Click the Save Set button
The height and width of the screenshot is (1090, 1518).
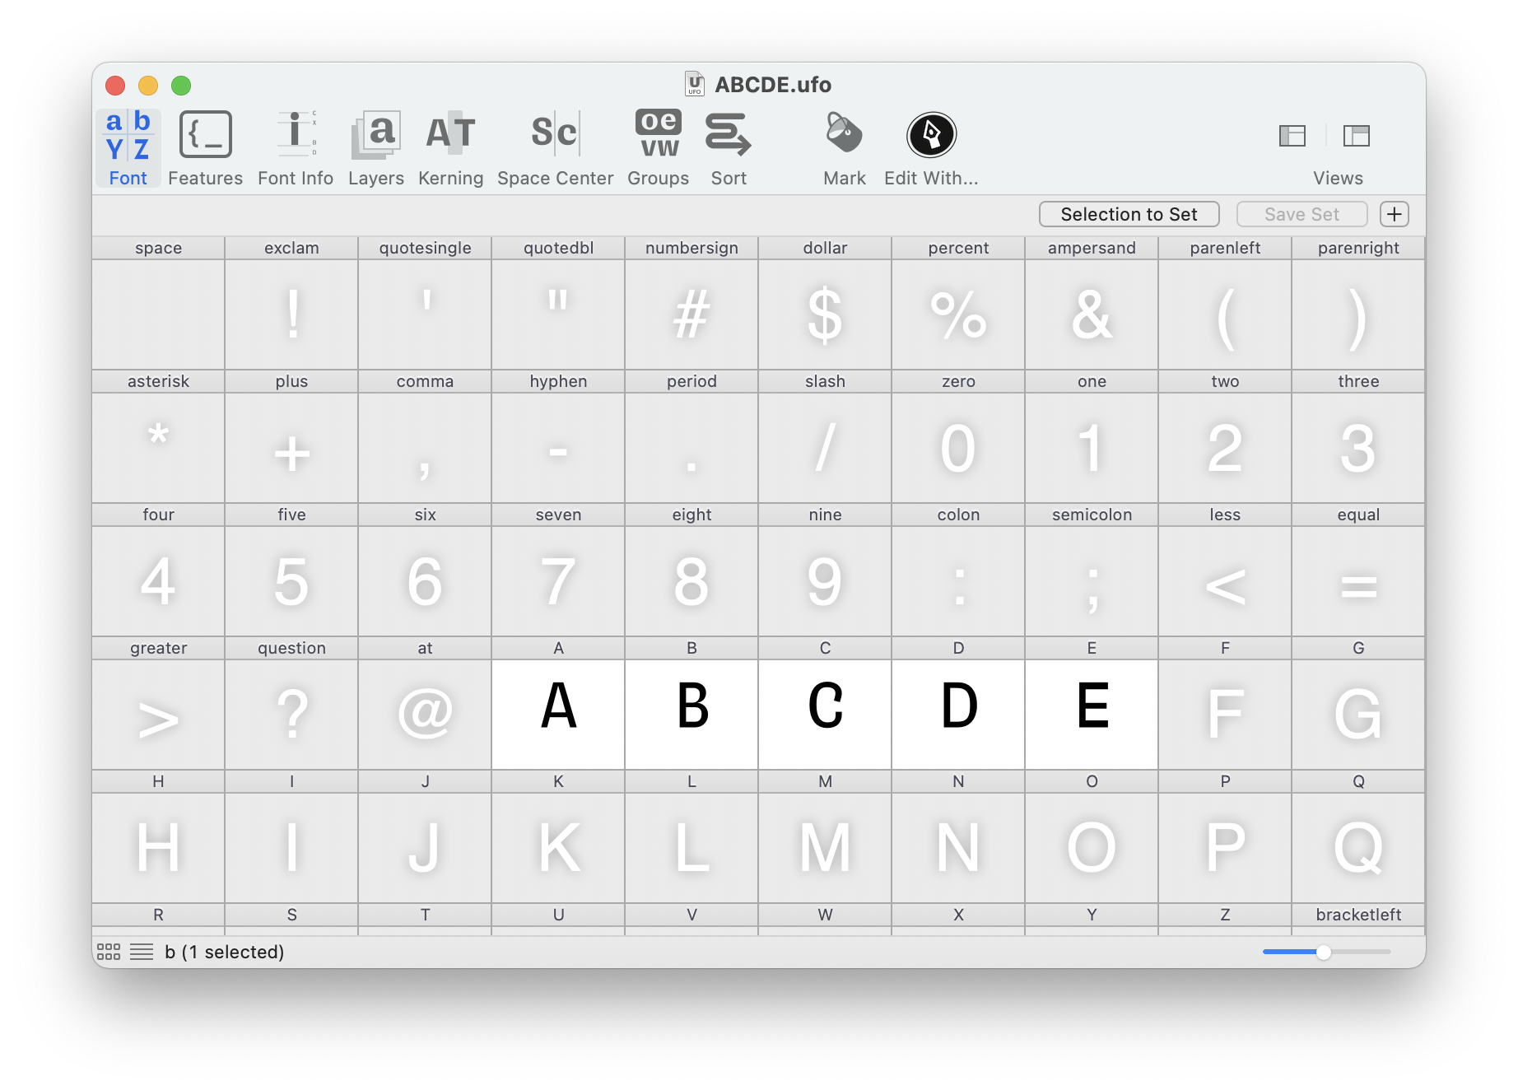[1301, 214]
